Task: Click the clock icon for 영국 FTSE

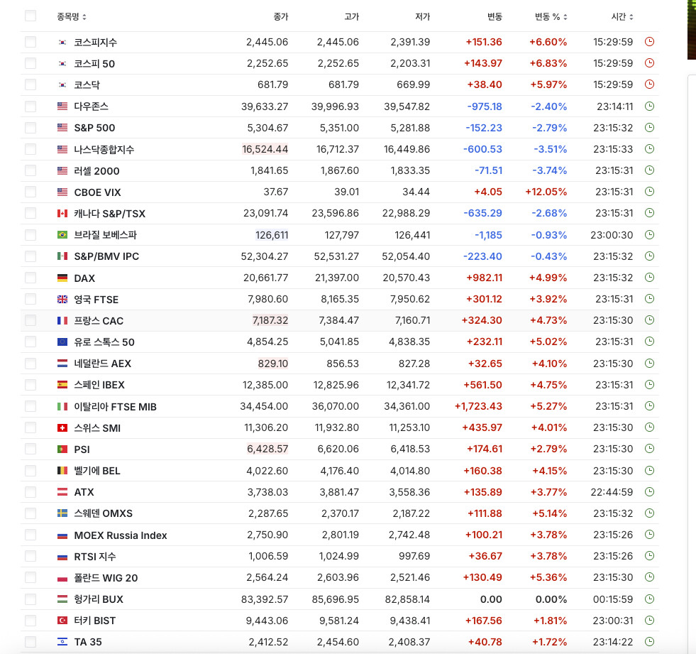Action: 649,299
